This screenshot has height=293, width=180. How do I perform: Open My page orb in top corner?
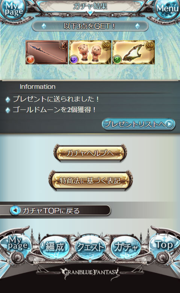coord(13,9)
